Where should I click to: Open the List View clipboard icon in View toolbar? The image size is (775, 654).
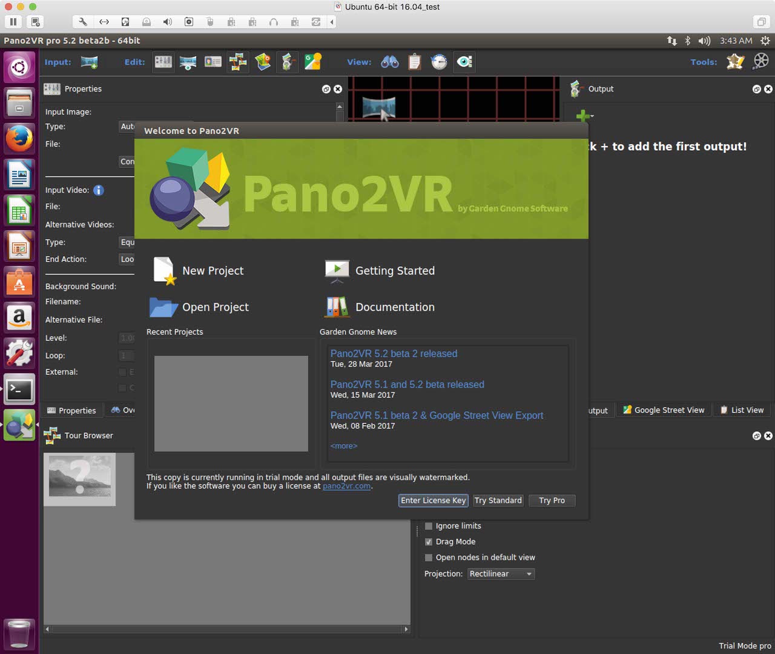415,62
